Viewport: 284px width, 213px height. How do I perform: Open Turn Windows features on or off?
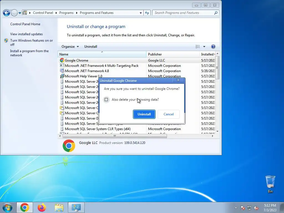coord(32,42)
